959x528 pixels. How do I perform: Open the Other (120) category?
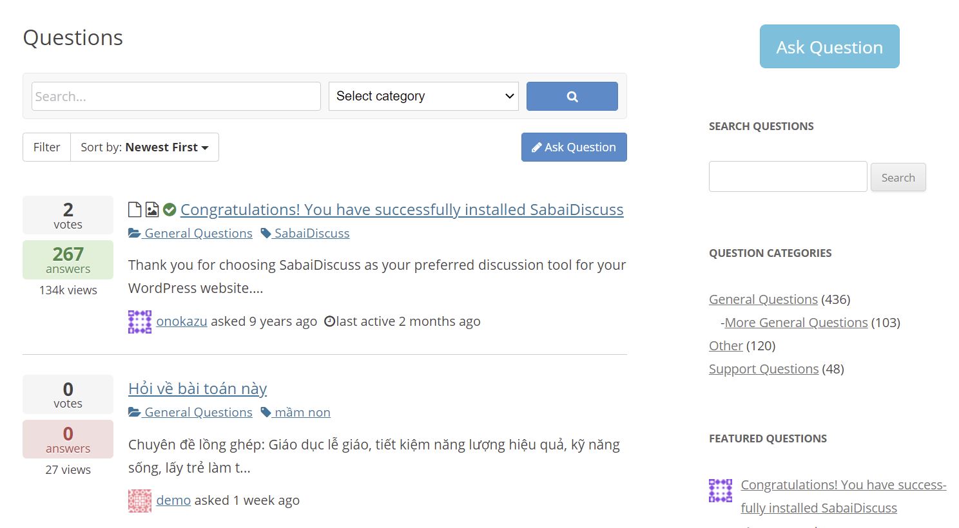(726, 346)
